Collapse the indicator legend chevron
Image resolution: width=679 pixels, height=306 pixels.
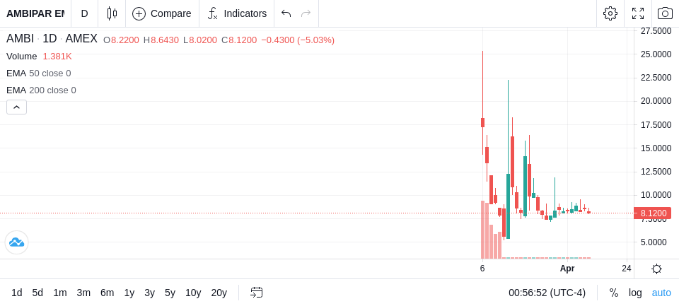(16, 107)
